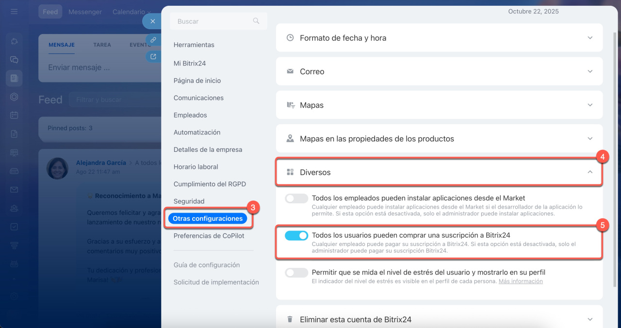621x328 pixels.
Task: Click the copy link icon on slider panel
Action: (153, 40)
